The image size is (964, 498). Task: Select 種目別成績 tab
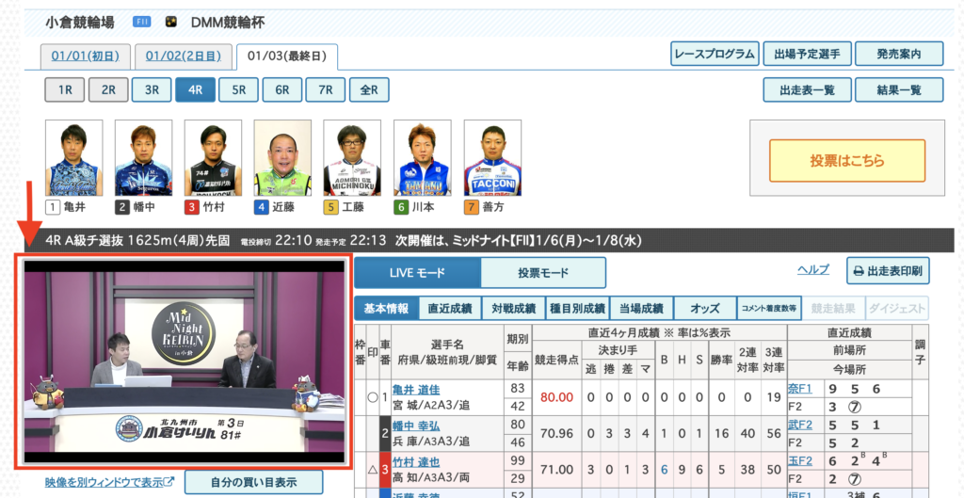tap(577, 309)
